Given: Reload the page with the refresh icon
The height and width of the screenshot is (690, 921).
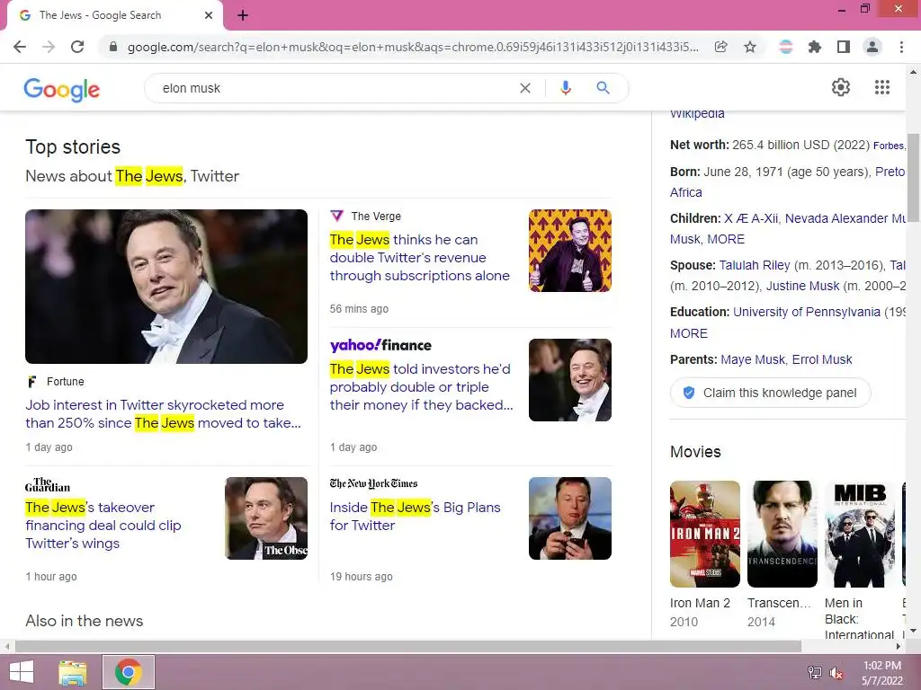Looking at the screenshot, I should click(x=77, y=47).
